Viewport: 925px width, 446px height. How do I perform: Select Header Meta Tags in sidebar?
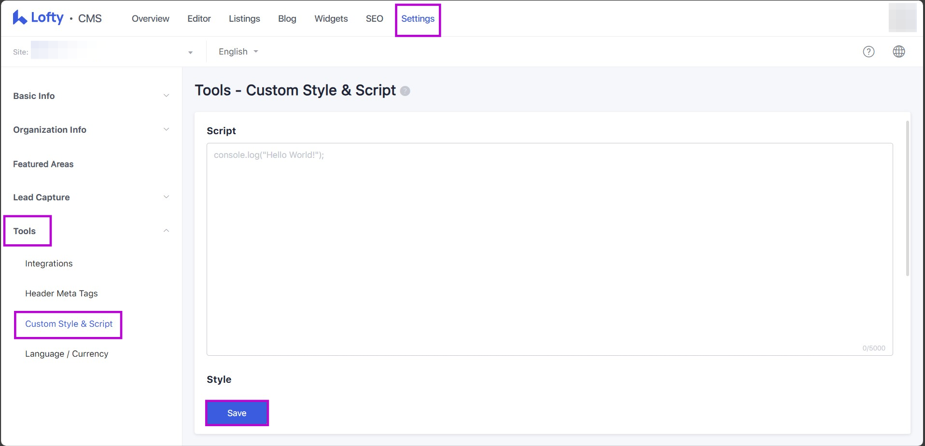[x=61, y=293]
